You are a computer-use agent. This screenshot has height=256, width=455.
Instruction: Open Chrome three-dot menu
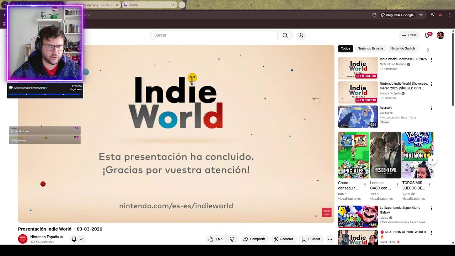pyautogui.click(x=450, y=15)
